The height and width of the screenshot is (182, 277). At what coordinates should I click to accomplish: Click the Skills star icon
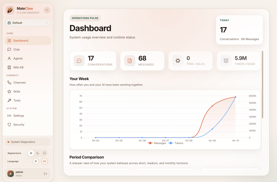point(9,92)
